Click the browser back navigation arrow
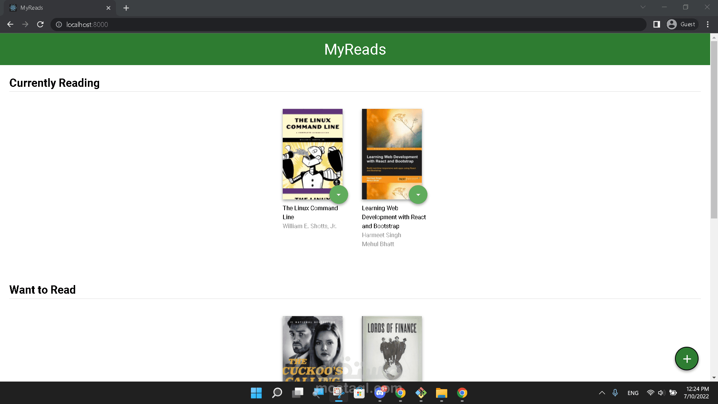This screenshot has width=718, height=404. pyautogui.click(x=10, y=24)
